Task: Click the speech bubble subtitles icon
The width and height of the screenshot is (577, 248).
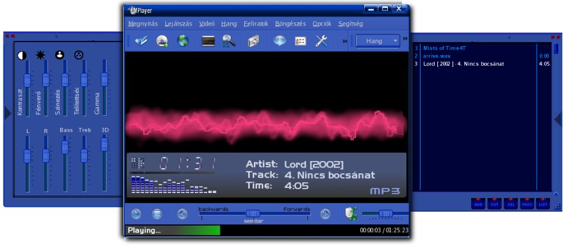Action: tap(280, 41)
